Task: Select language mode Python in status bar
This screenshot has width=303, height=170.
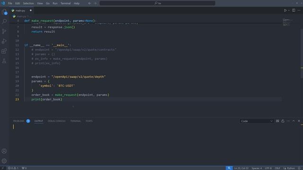Action: pos(289,168)
